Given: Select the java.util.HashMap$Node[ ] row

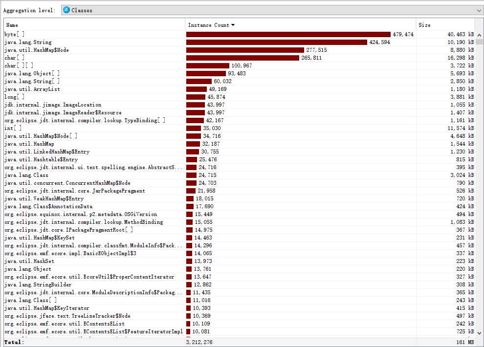Looking at the screenshot, I should point(239,136).
